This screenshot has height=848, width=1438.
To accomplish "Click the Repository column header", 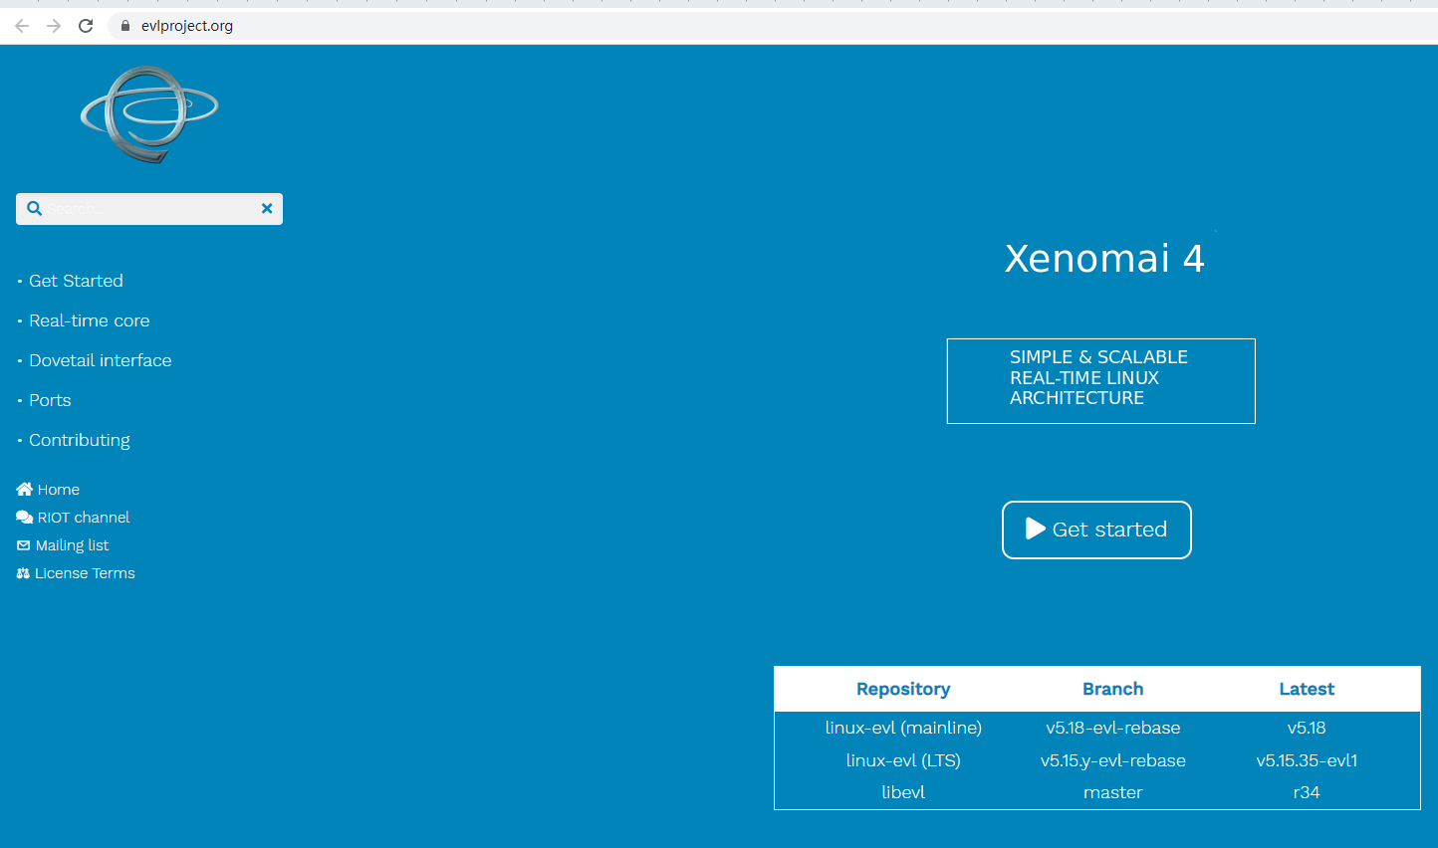I will (903, 689).
